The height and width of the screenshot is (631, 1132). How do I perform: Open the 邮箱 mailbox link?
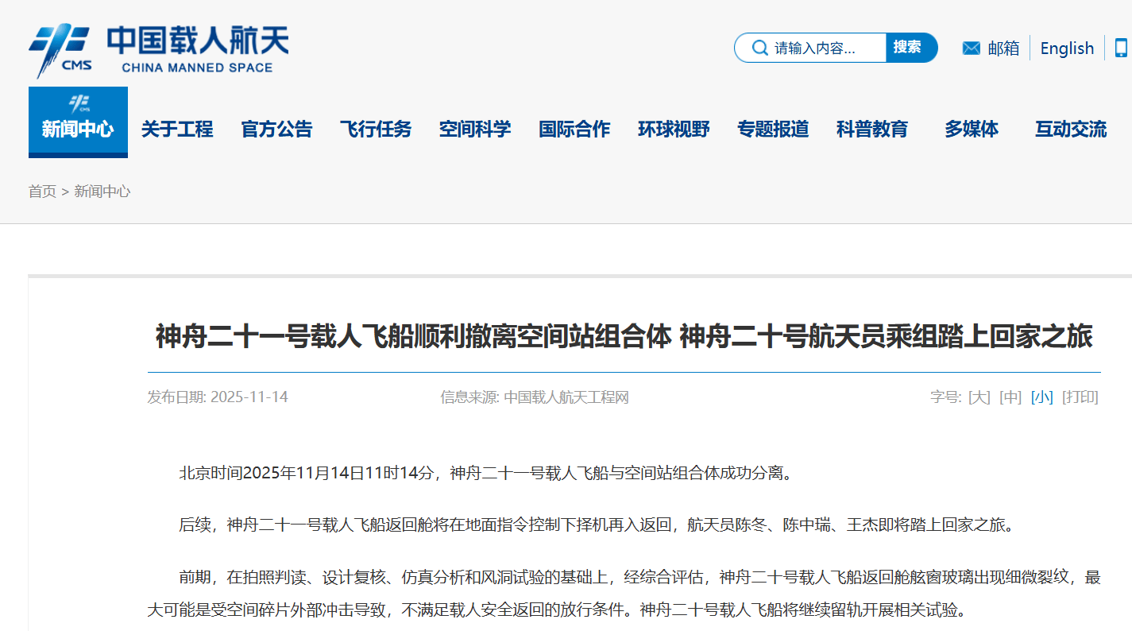(x=1003, y=48)
